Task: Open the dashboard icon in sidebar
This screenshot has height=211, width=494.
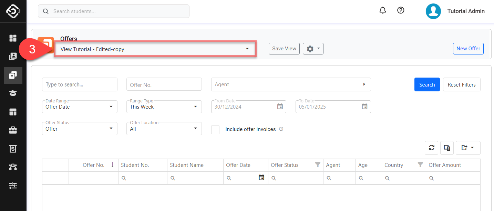Action: (13, 38)
